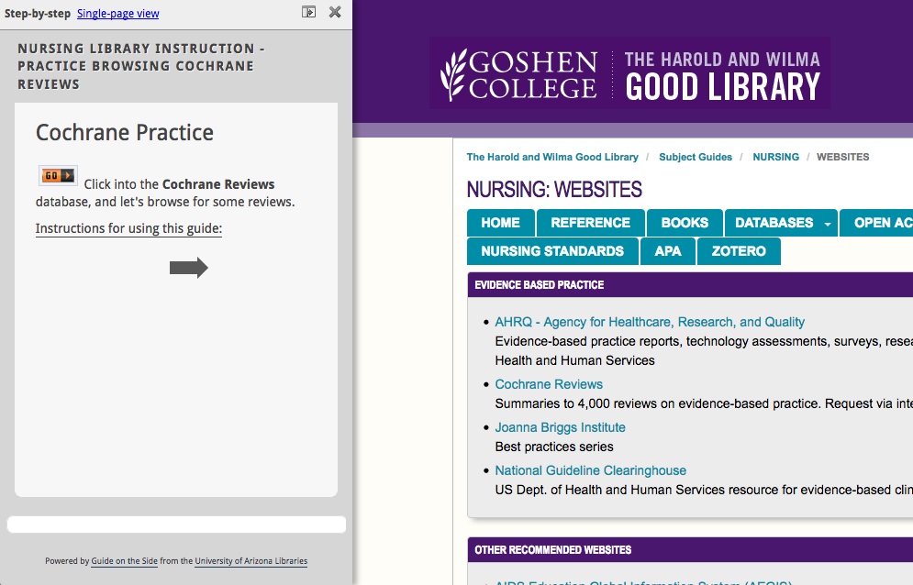
Task: Switch to the HOME tab
Action: pos(499,222)
